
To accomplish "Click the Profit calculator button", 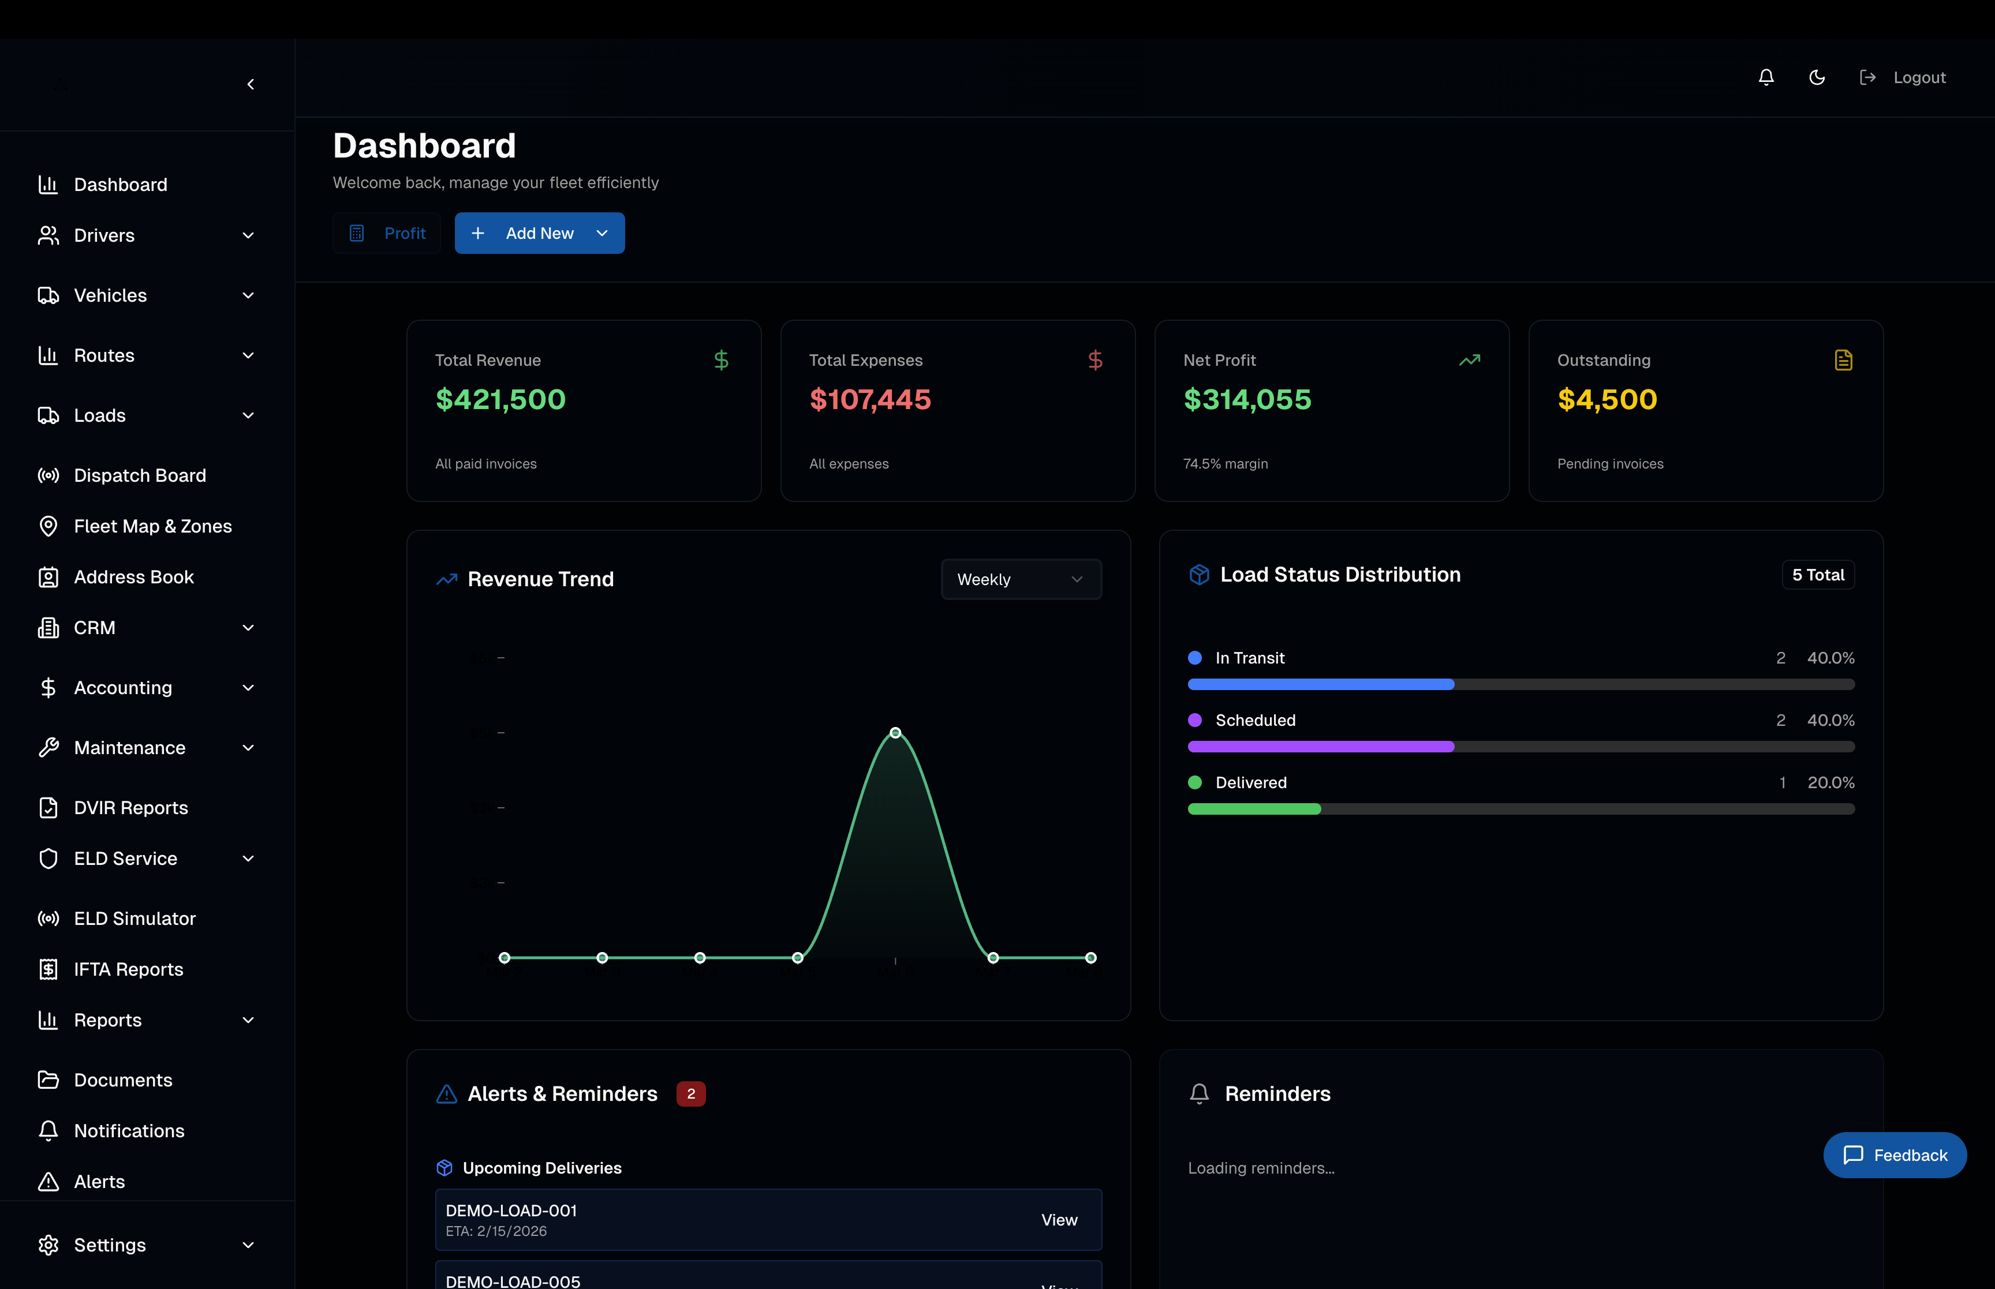I will tap(387, 234).
